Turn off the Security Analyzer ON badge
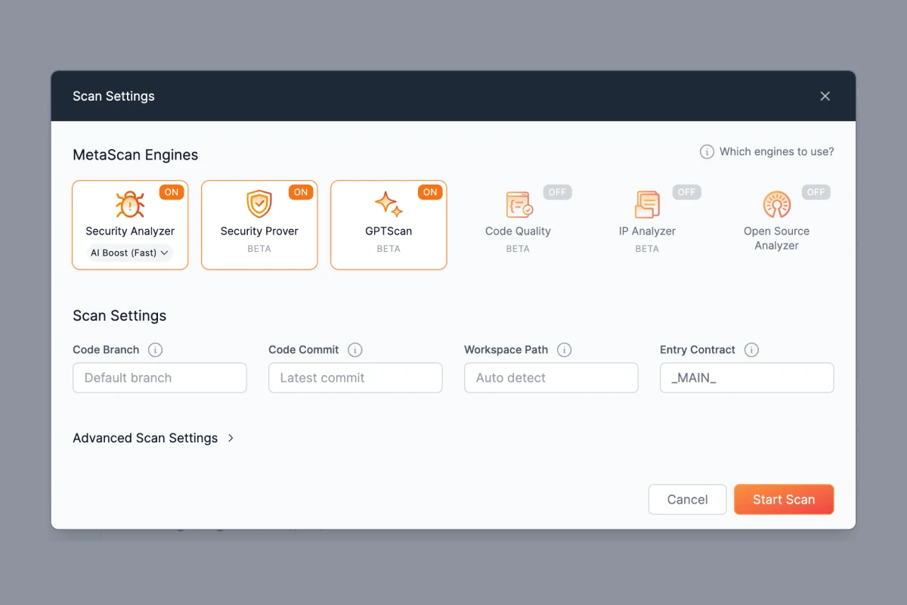907x605 pixels. click(x=172, y=192)
